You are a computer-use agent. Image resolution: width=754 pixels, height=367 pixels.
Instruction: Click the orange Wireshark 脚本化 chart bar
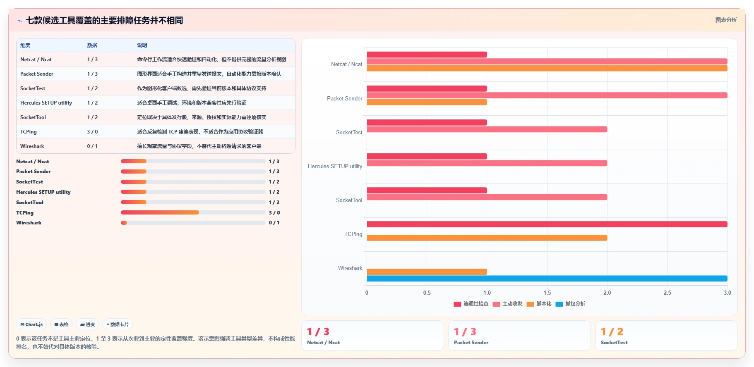pos(427,272)
